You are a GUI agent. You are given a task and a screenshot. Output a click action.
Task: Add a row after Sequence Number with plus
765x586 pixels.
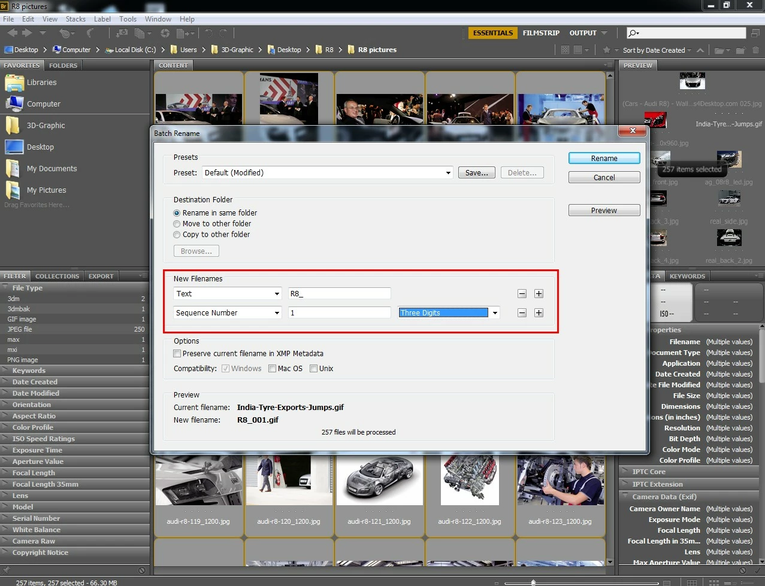(x=539, y=312)
